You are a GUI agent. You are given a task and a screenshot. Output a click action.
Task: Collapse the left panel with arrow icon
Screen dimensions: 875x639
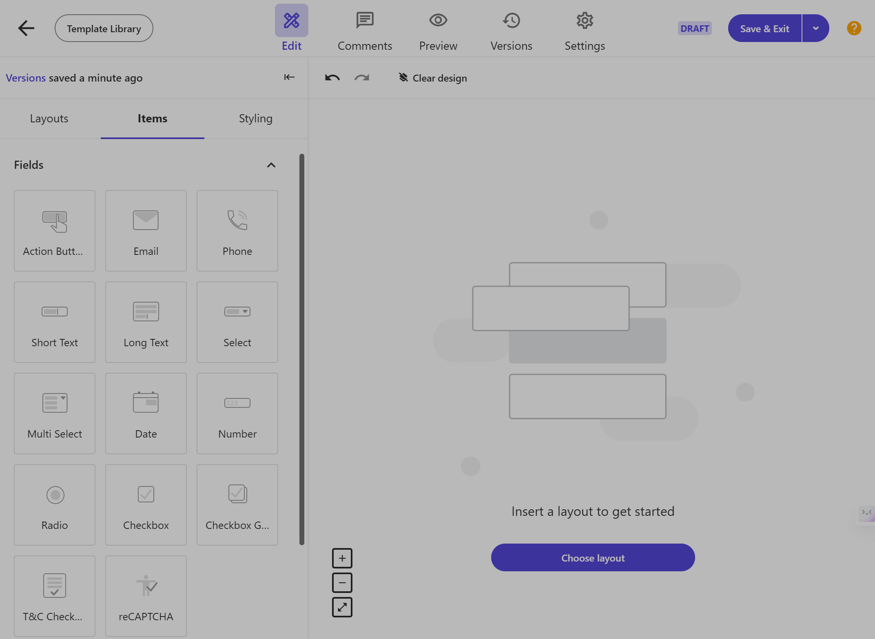coord(289,77)
